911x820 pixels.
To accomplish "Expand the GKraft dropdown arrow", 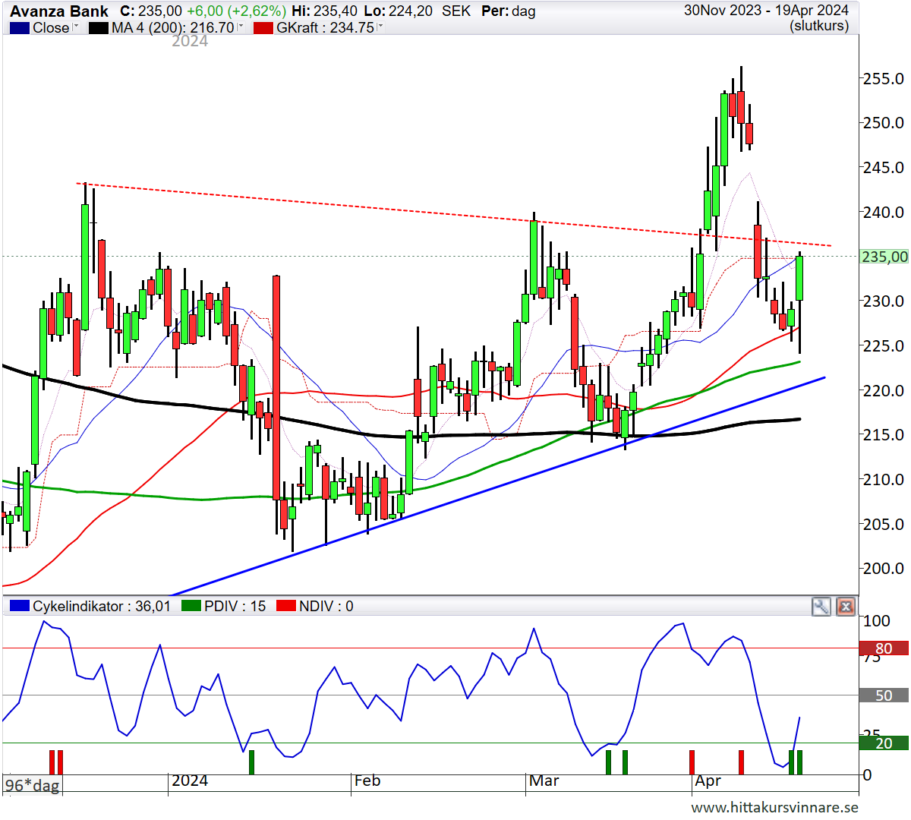I will [380, 27].
